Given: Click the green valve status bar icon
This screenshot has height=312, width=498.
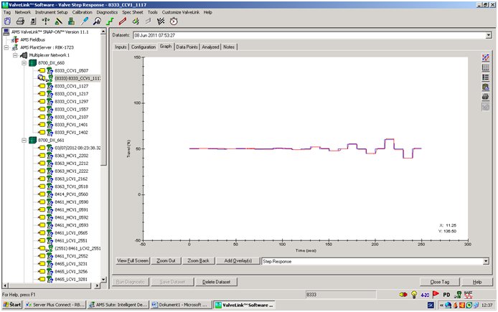Looking at the screenshot, I should (458, 295).
